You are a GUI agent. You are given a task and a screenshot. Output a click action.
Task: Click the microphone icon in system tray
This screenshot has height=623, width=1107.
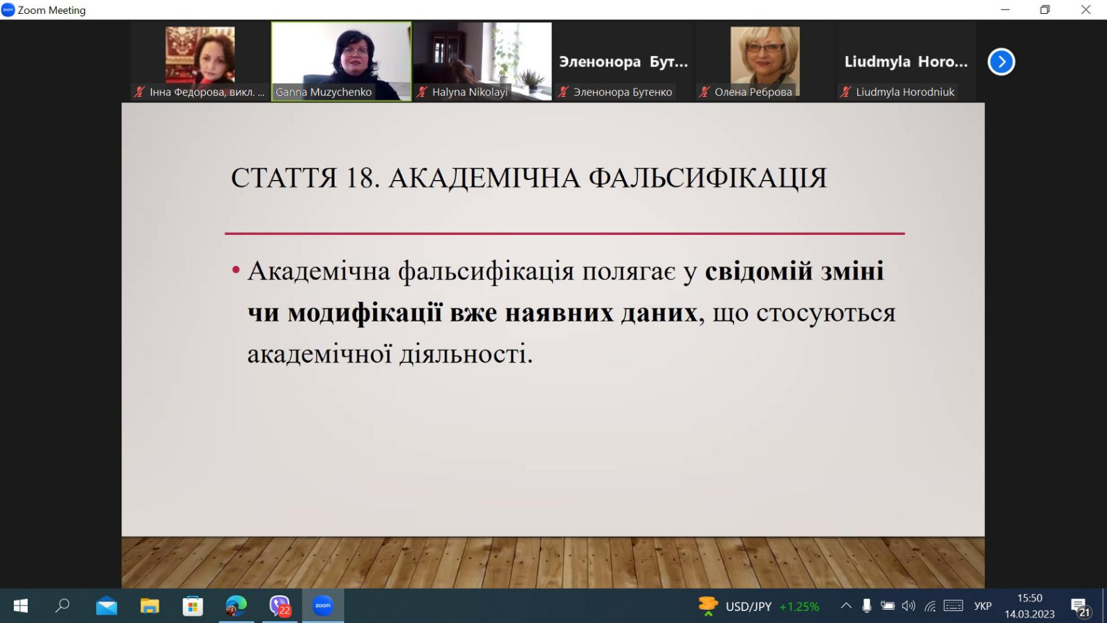(866, 606)
